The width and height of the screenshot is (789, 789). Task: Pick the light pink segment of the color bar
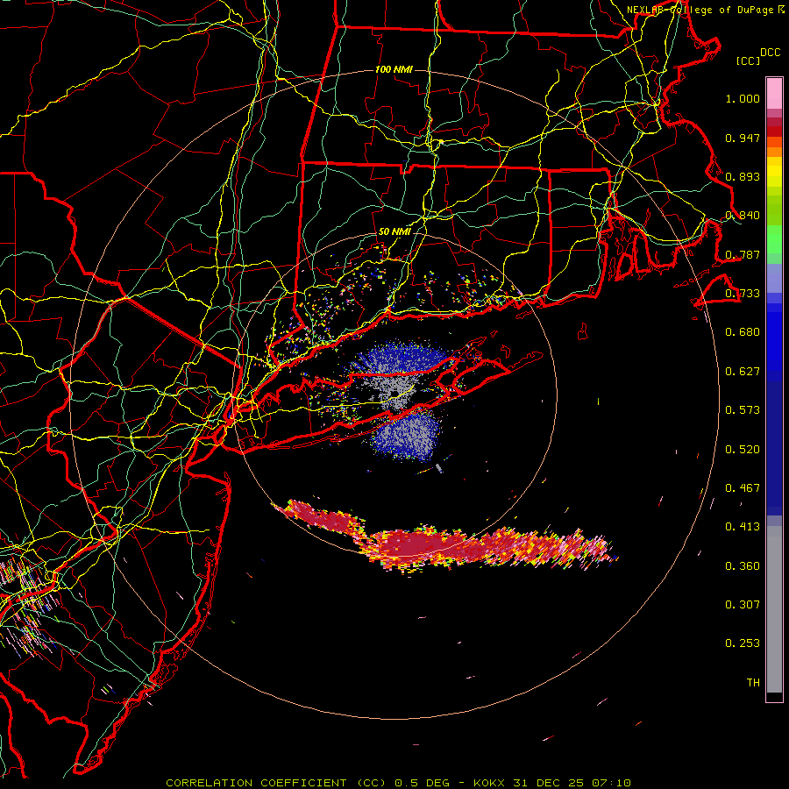tap(774, 93)
